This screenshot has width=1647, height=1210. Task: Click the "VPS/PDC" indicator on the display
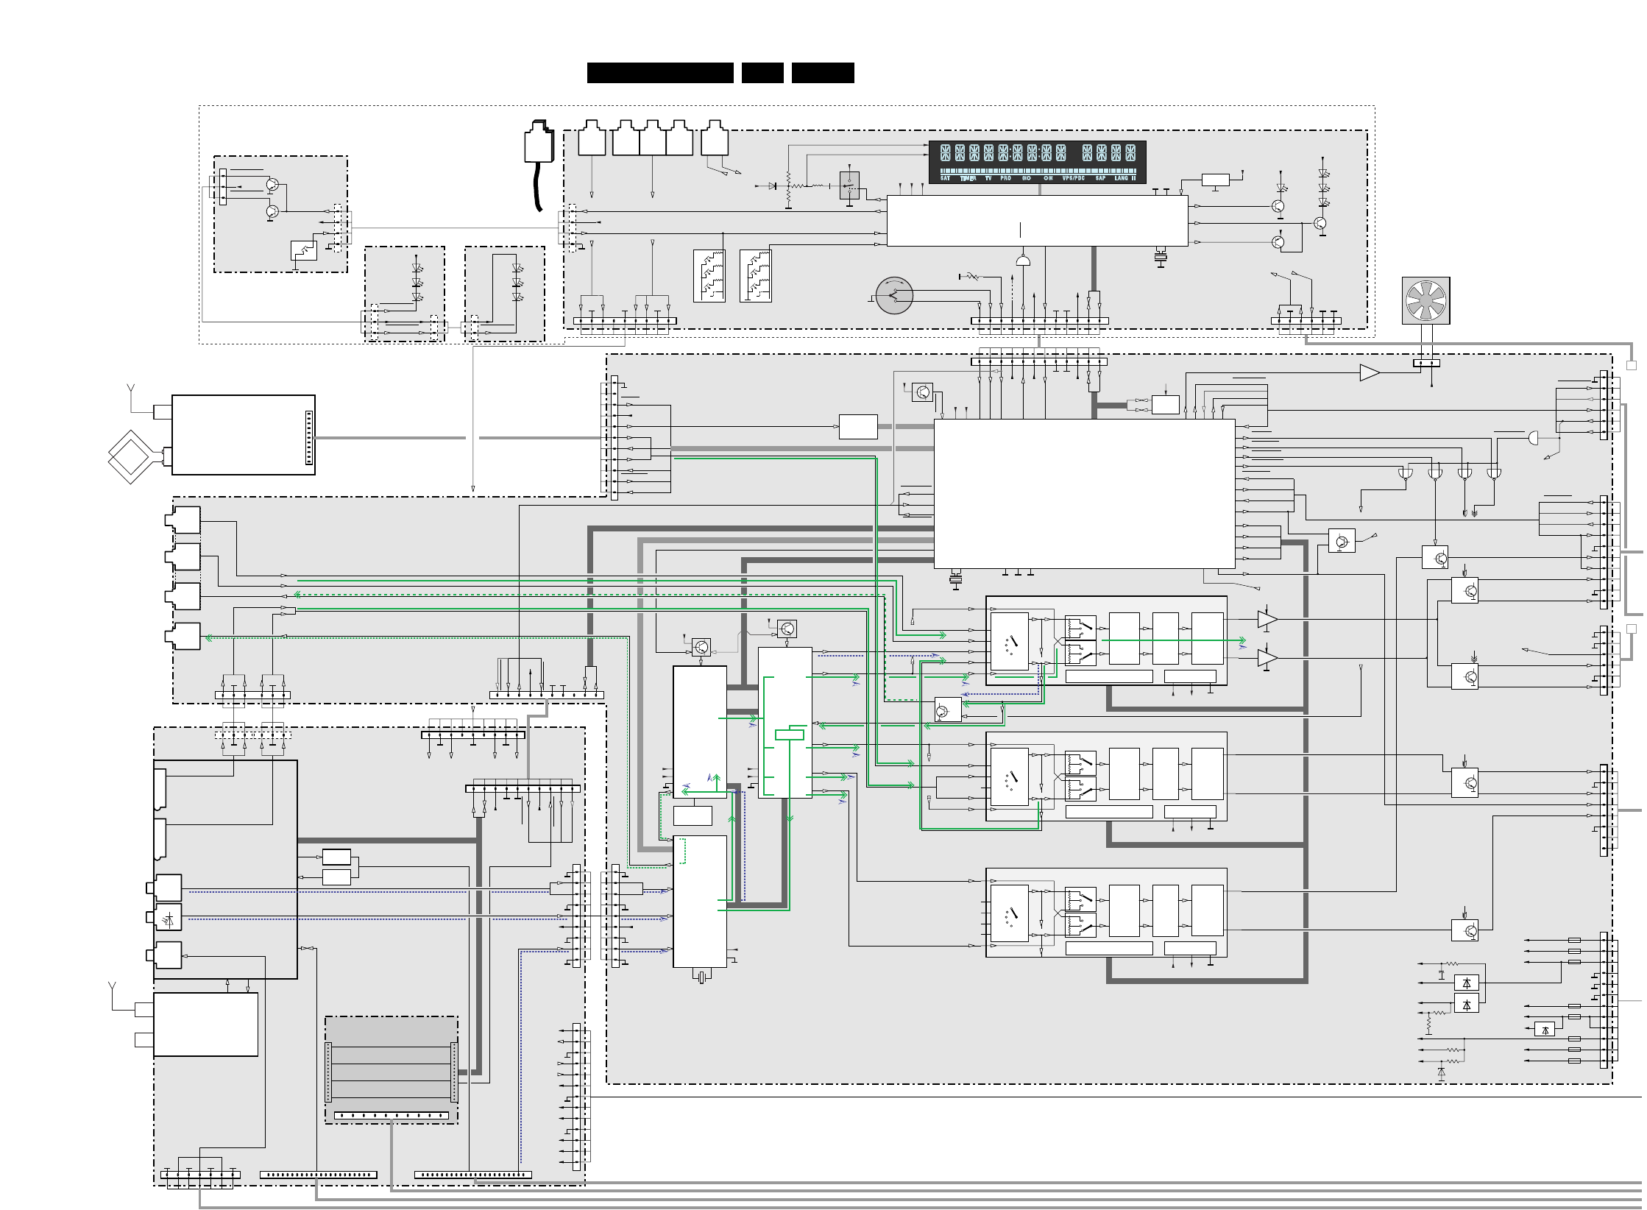click(1073, 178)
